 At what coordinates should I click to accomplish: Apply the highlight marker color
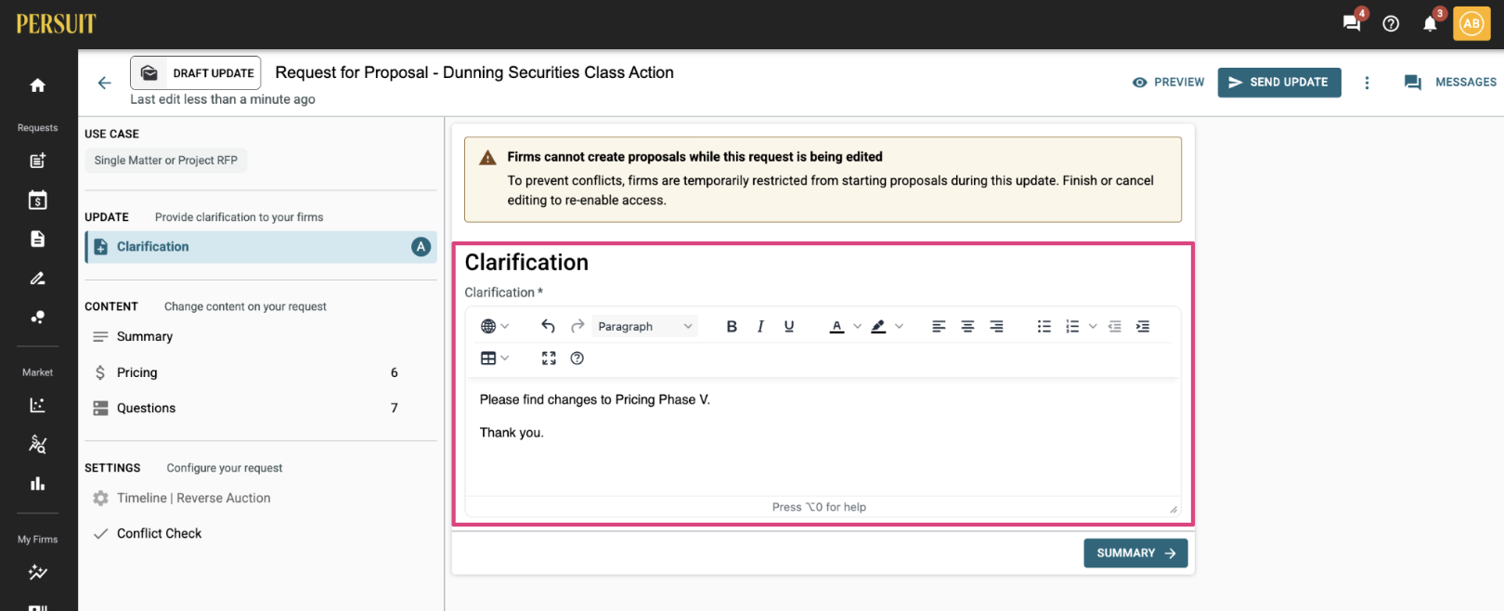coord(878,326)
